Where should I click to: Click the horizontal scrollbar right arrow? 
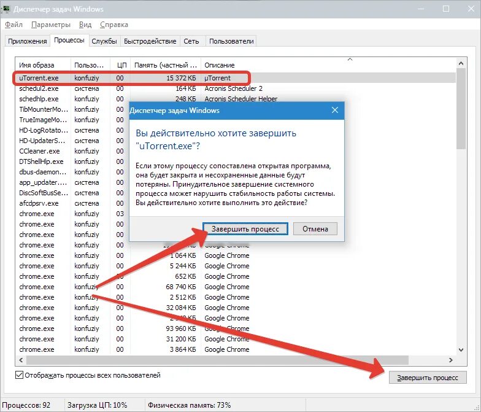click(450, 360)
